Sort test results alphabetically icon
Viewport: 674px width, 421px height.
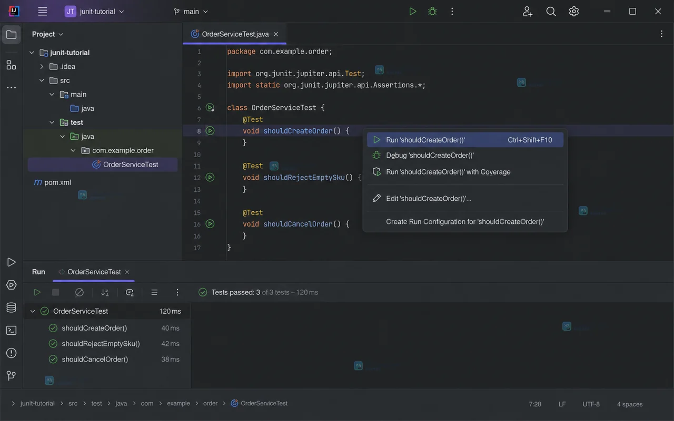(105, 292)
